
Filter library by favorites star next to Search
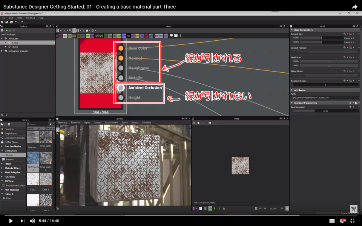[50, 124]
